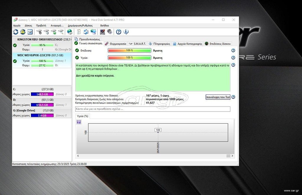Click the estimate "περισσότερο από 1000 μέρες"
This screenshot has height=195, width=302.
(165, 99)
